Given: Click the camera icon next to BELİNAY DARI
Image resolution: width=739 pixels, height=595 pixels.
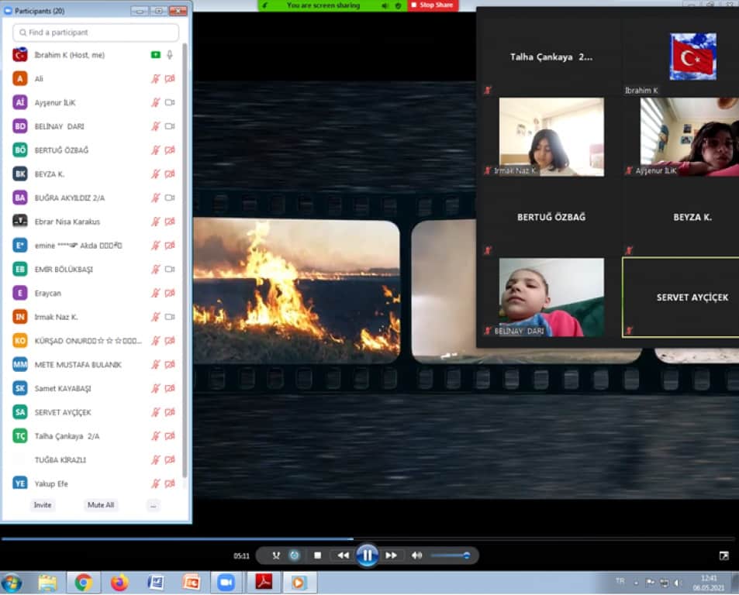Looking at the screenshot, I should 170,126.
